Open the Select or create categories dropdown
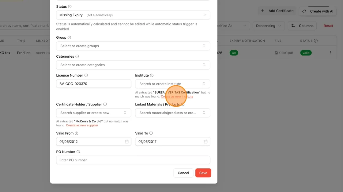This screenshot has width=343, height=192. tap(133, 65)
